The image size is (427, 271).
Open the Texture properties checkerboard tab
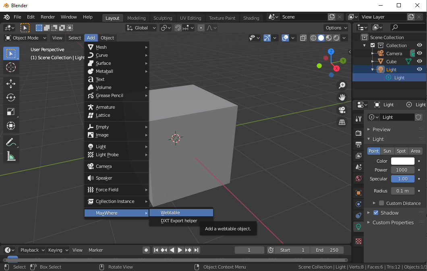click(x=359, y=241)
